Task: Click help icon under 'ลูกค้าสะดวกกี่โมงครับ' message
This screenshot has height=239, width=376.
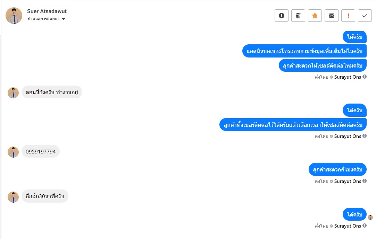Action: 365,181
